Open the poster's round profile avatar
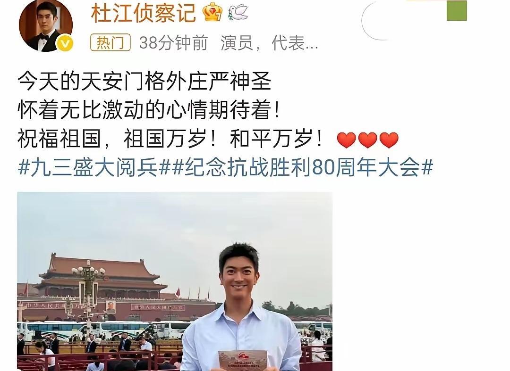This screenshot has width=510, height=371. click(x=45, y=25)
